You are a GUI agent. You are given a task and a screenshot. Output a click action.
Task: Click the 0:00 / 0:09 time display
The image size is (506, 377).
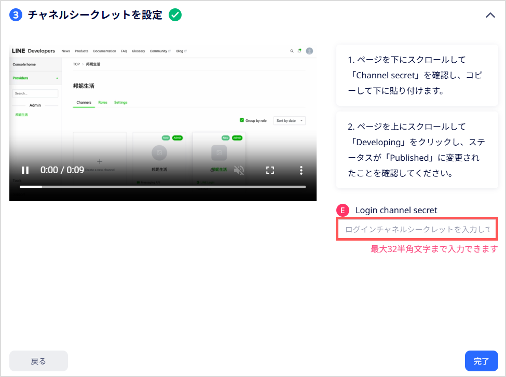tap(62, 170)
